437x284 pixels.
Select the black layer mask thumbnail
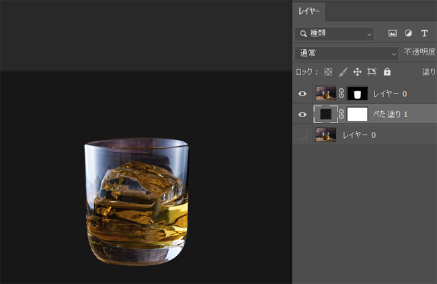pos(358,94)
